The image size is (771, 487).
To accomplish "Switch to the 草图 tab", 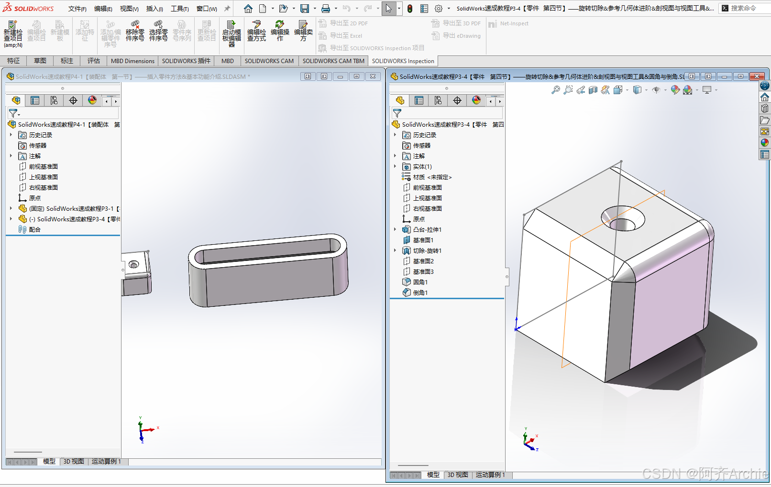I will tap(40, 61).
